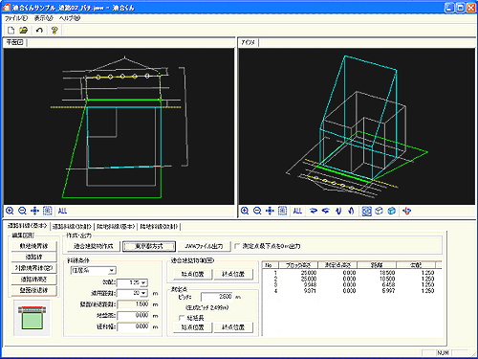The width and height of the screenshot is (478, 359).
Task: Click 始点位置 in 測定点 group
Action: click(193, 327)
